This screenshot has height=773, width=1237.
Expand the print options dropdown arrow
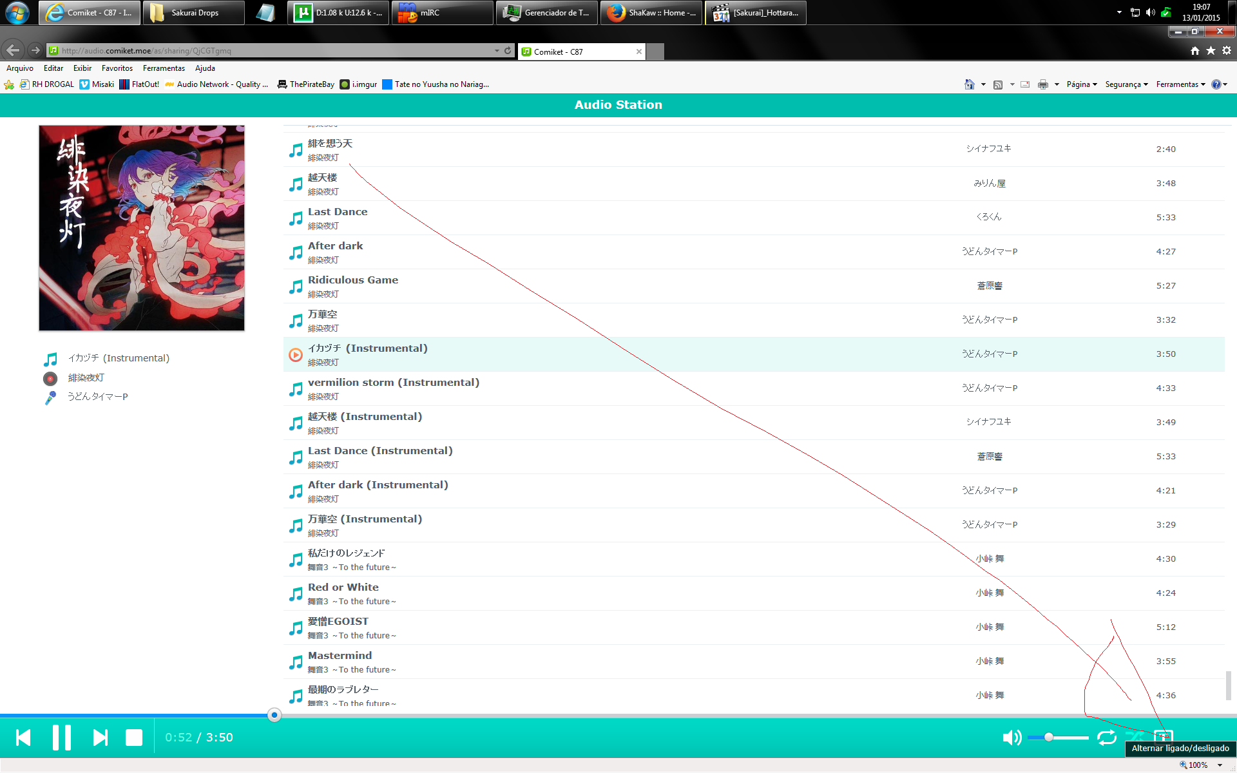click(1057, 84)
